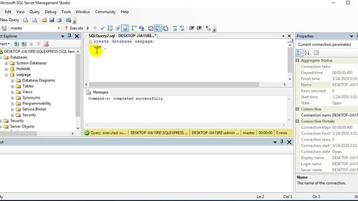Image resolution: width=358 pixels, height=201 pixels.
Task: Show Properties in Categorized view
Action: coord(299,53)
